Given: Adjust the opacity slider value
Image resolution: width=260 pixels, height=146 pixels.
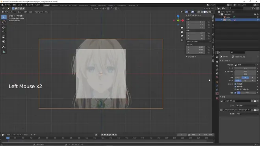Looking at the screenshot, I should pyautogui.click(x=247, y=93).
